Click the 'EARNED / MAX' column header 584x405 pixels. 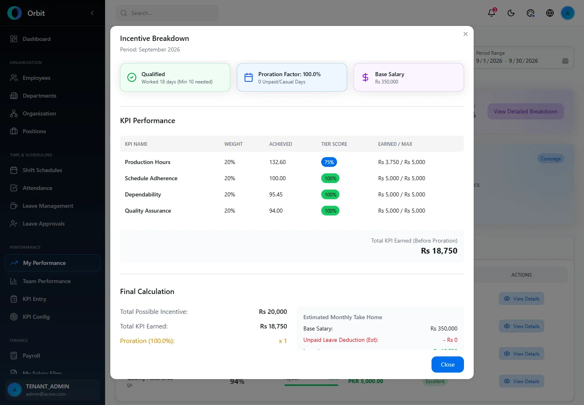pyautogui.click(x=395, y=144)
